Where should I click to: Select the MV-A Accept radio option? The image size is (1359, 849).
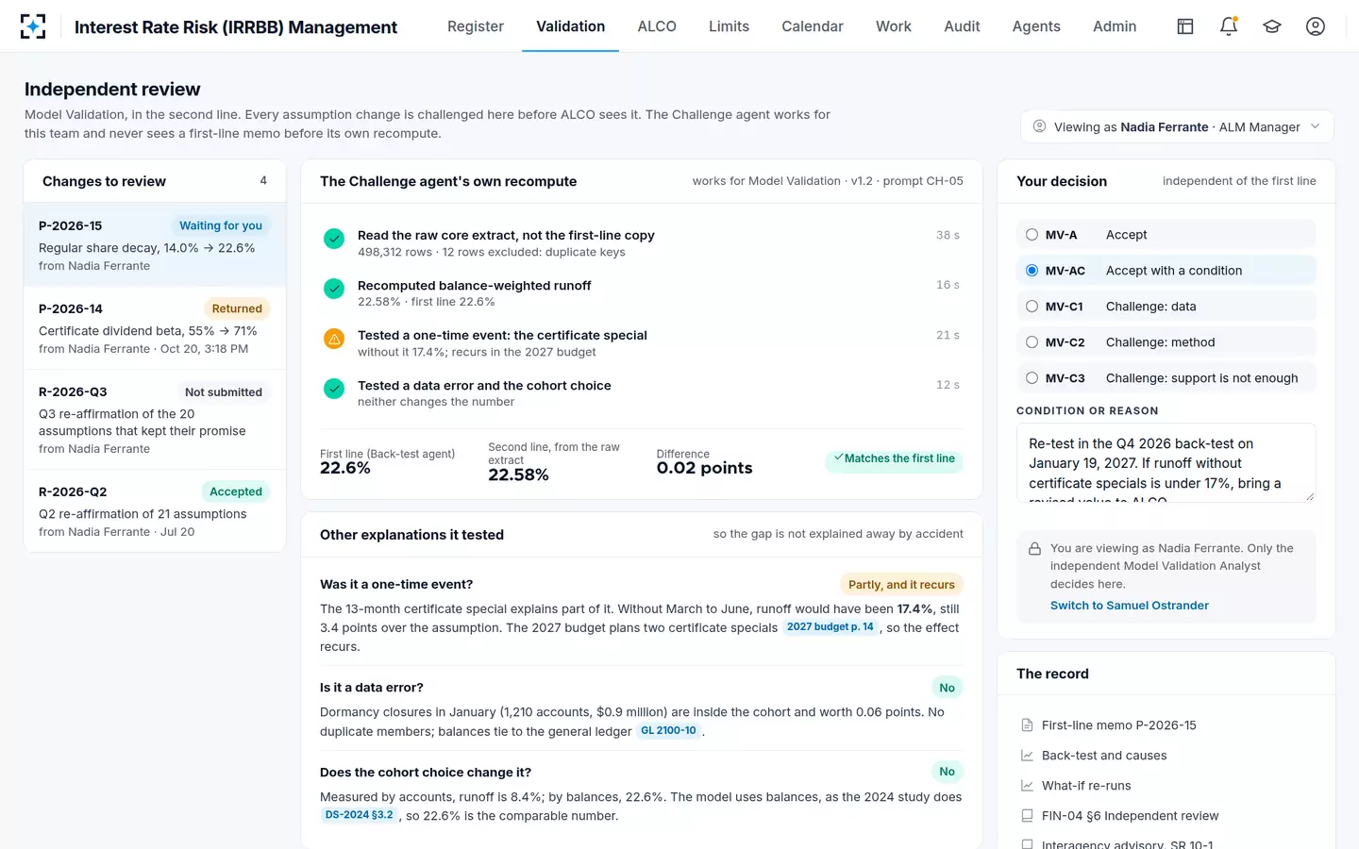1166,235
